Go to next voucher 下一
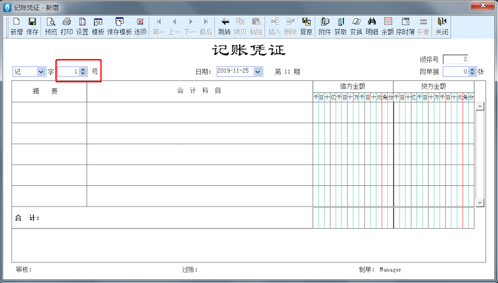 [x=190, y=27]
